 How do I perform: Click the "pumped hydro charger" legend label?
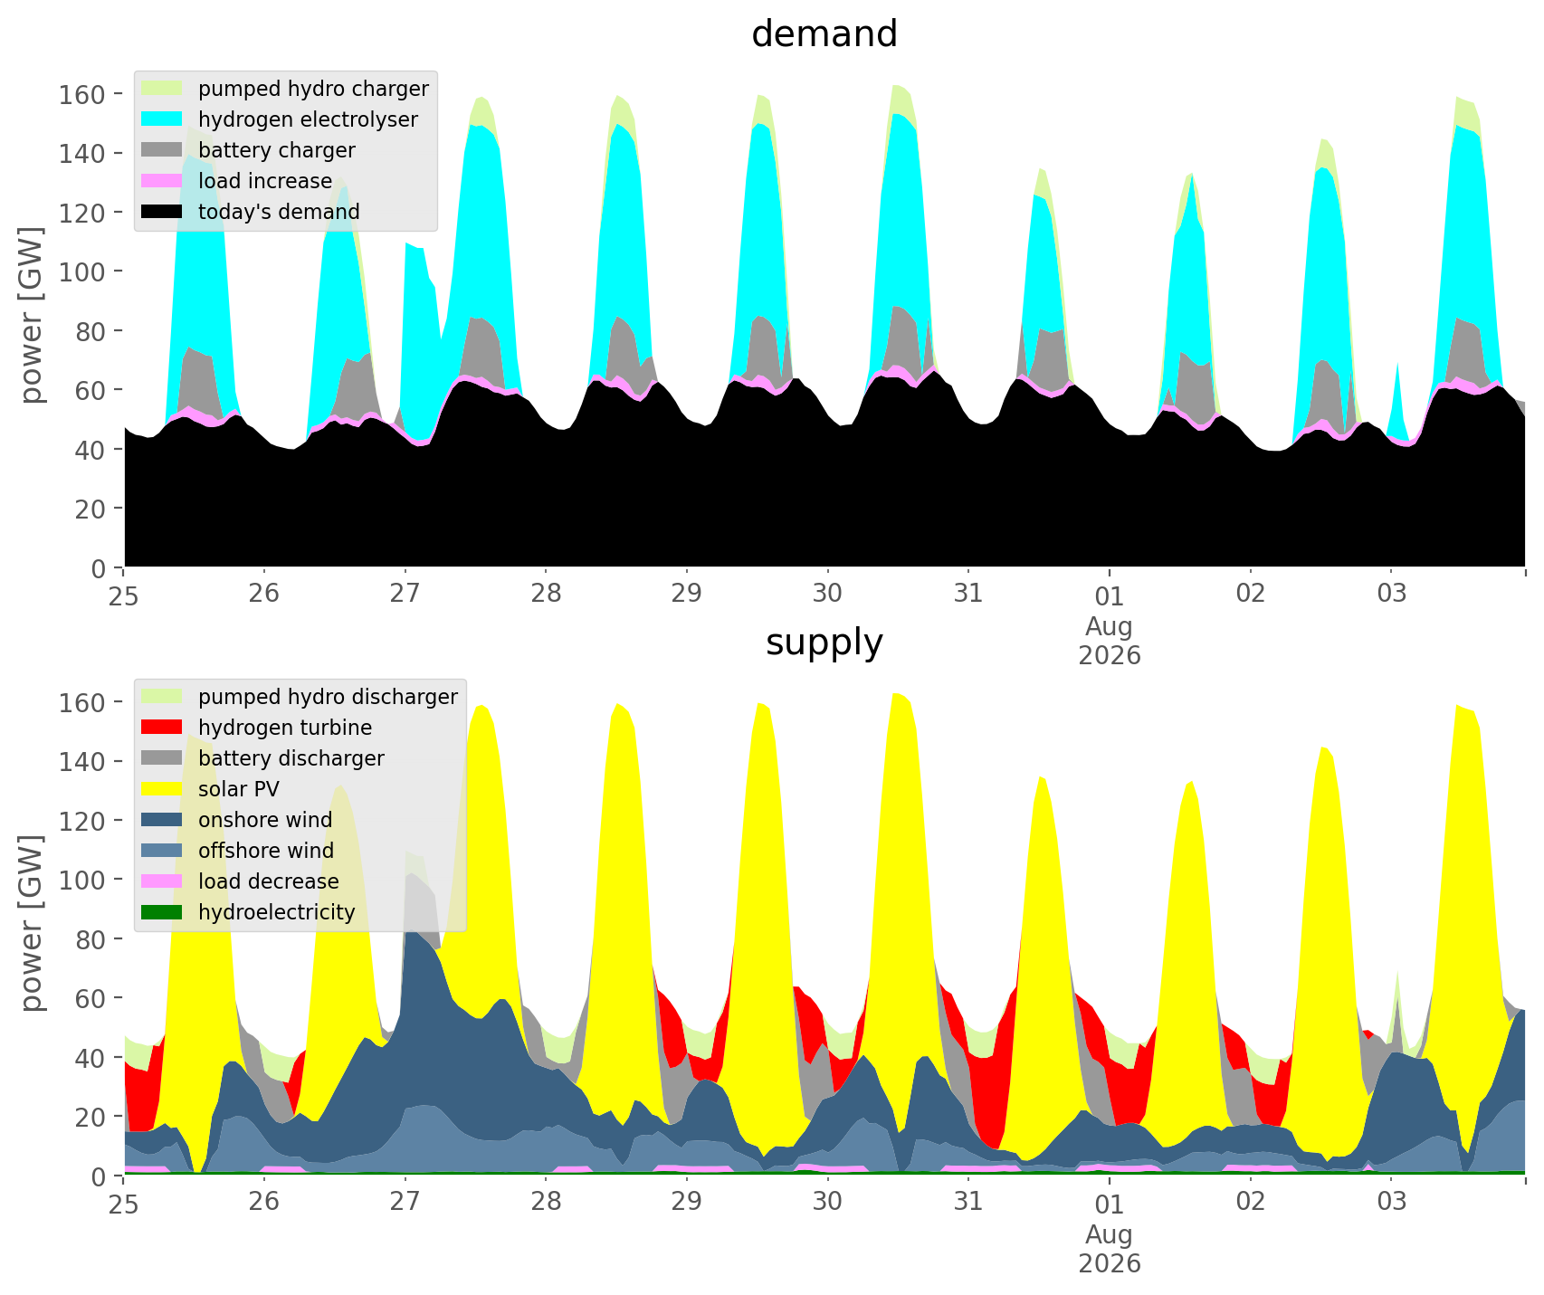point(313,90)
